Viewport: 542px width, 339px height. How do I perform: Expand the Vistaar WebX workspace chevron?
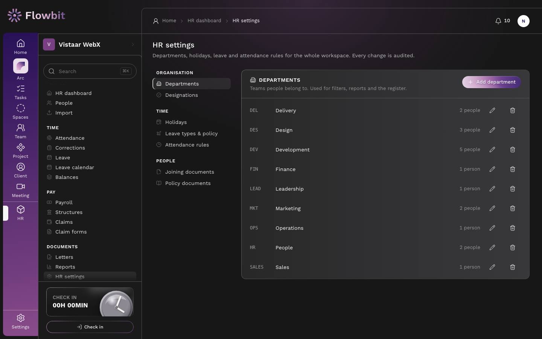tap(133, 44)
